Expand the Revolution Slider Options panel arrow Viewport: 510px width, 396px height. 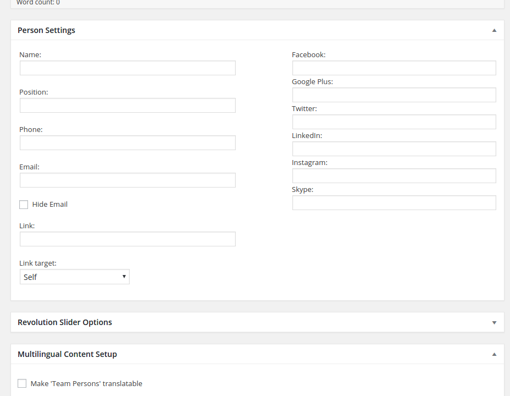[x=494, y=323]
